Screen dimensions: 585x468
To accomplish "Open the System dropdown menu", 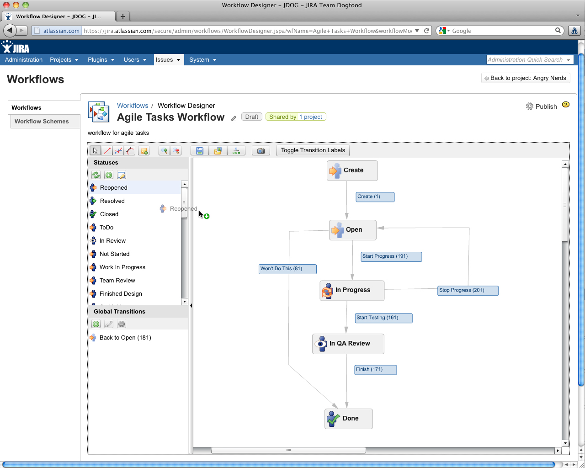I will coord(202,60).
